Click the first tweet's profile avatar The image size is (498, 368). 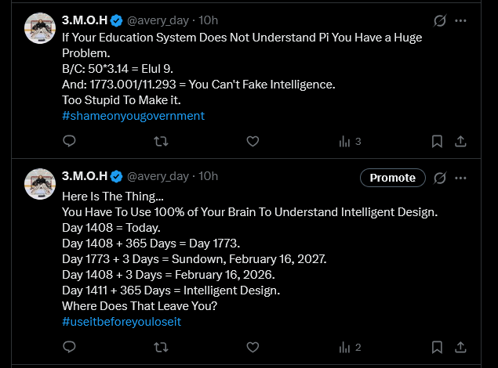(x=38, y=28)
